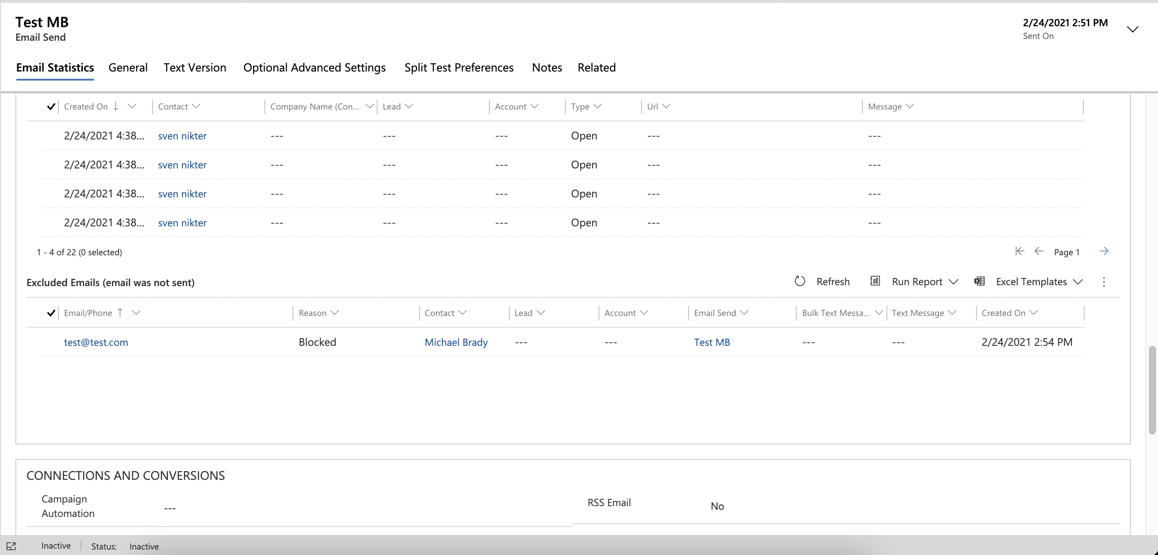This screenshot has height=555, width=1158.
Task: Open the Company Name column dropdown
Action: pos(369,106)
